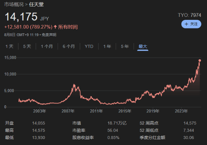Image resolution: width=207 pixels, height=145 pixels.
Task: Open the 免责声明 disclaimer link
Action: click(49, 35)
